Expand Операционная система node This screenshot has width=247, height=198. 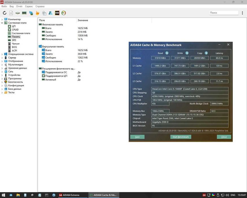coord(2,54)
